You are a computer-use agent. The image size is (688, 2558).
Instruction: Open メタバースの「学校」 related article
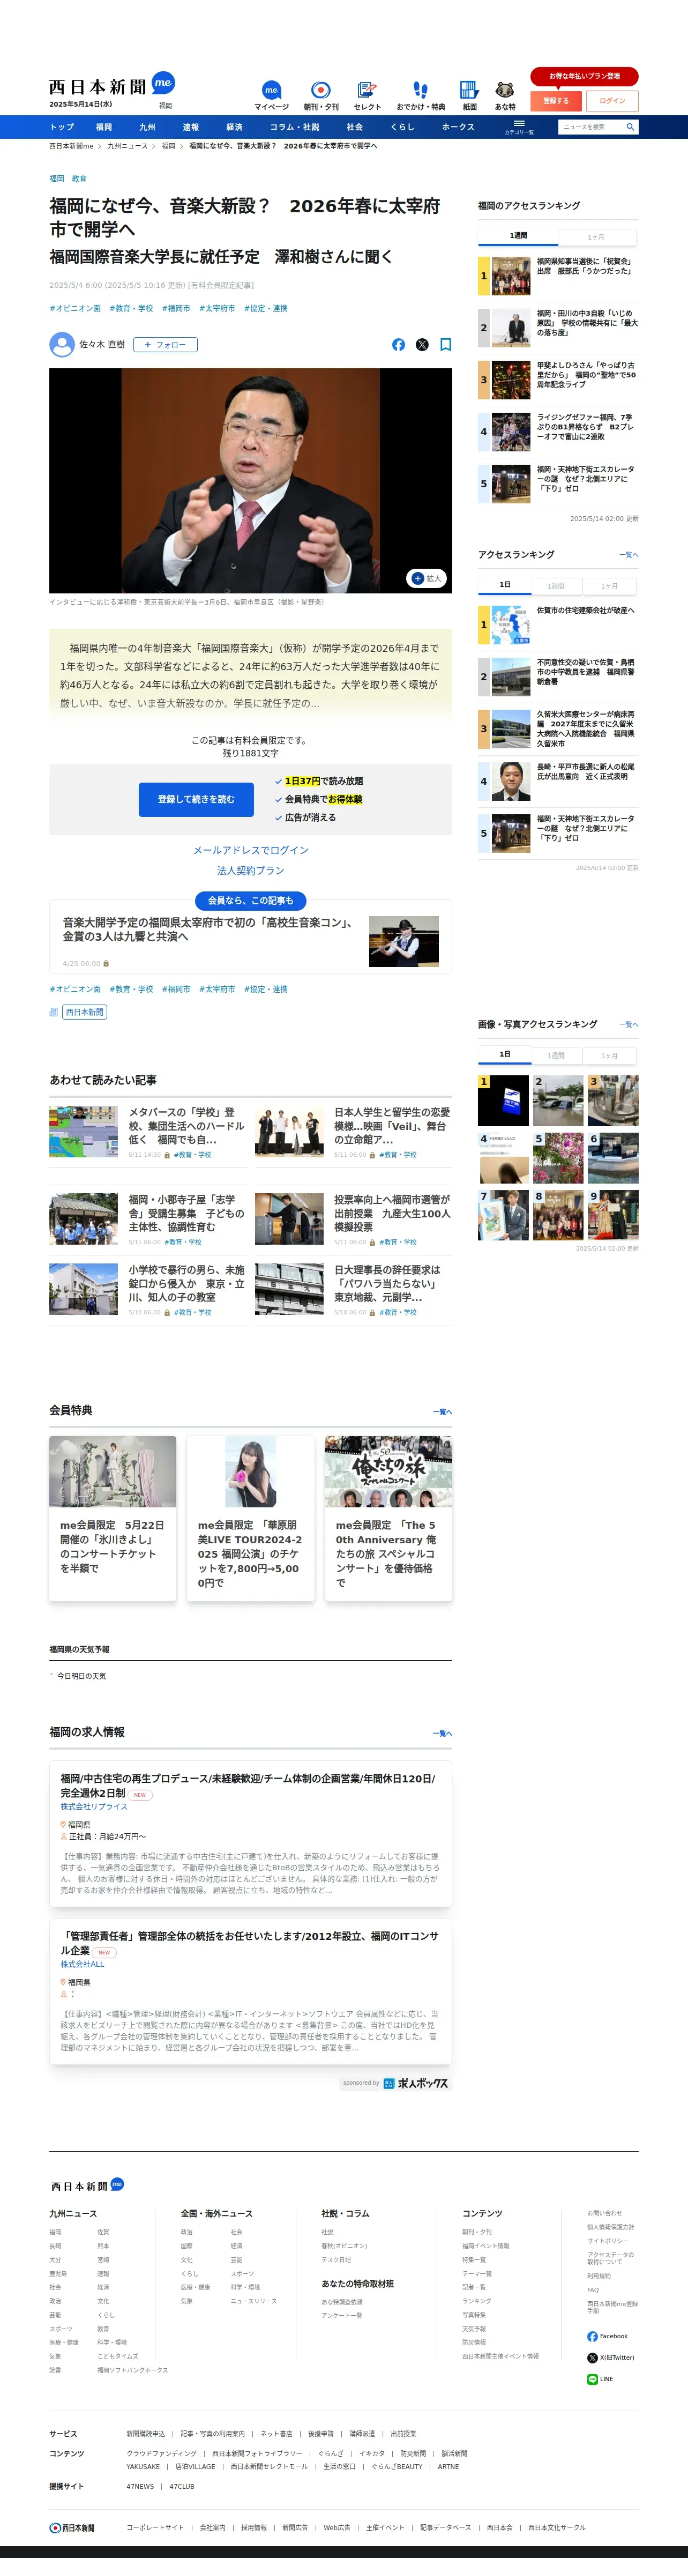point(148,1133)
